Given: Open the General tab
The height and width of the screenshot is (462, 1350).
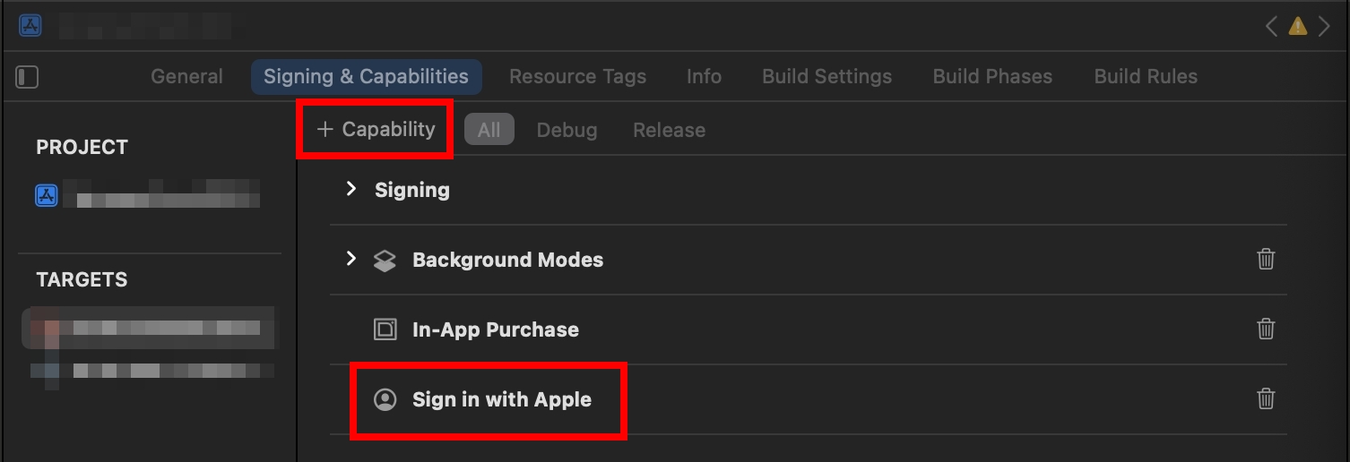Looking at the screenshot, I should [186, 77].
